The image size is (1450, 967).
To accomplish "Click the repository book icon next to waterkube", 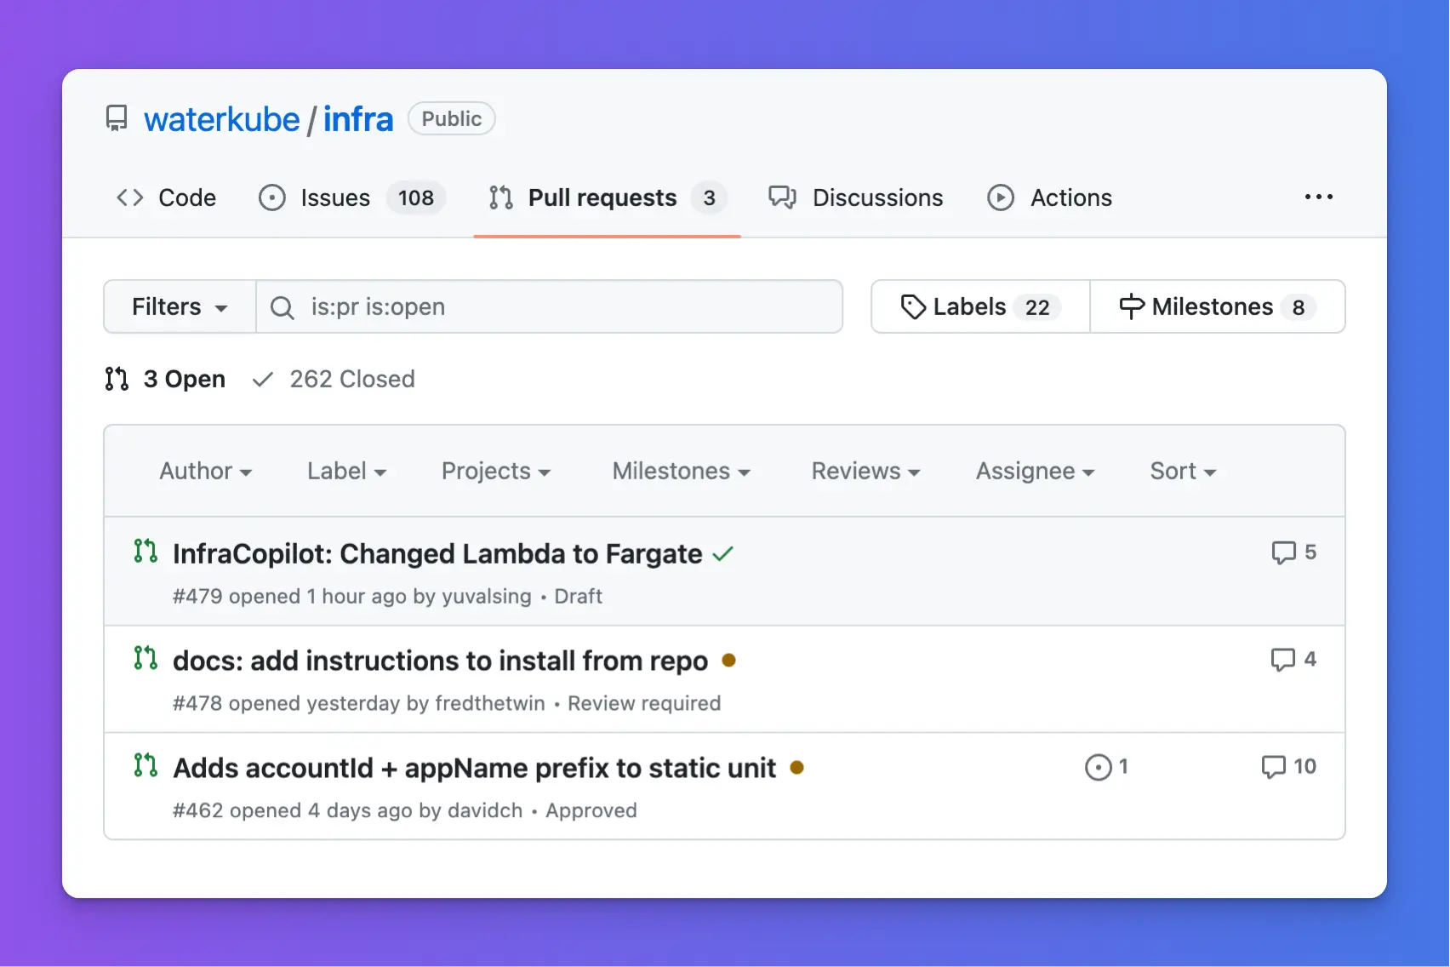I will [116, 118].
